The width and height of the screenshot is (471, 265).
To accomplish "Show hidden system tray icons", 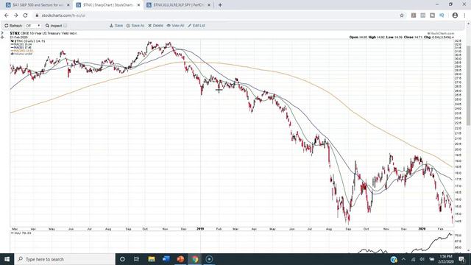I will click(403, 259).
